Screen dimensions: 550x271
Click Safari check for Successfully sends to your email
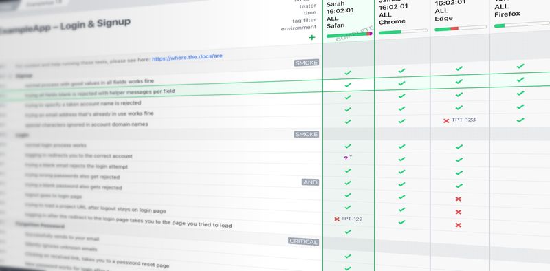(x=348, y=257)
